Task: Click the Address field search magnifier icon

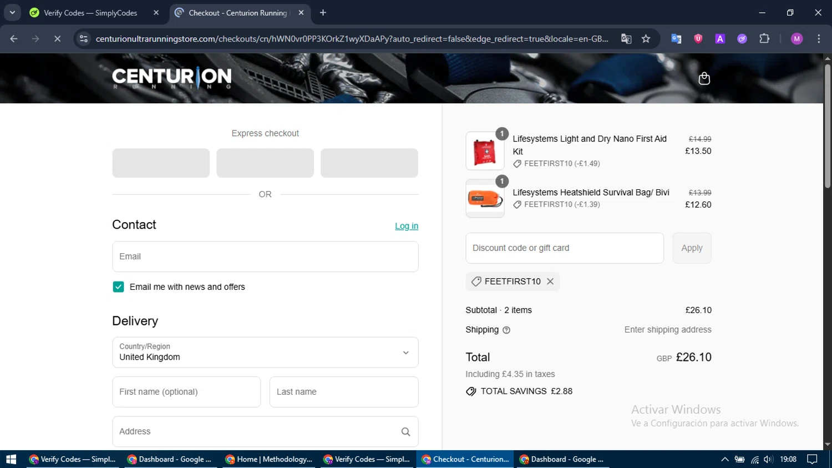Action: click(405, 431)
